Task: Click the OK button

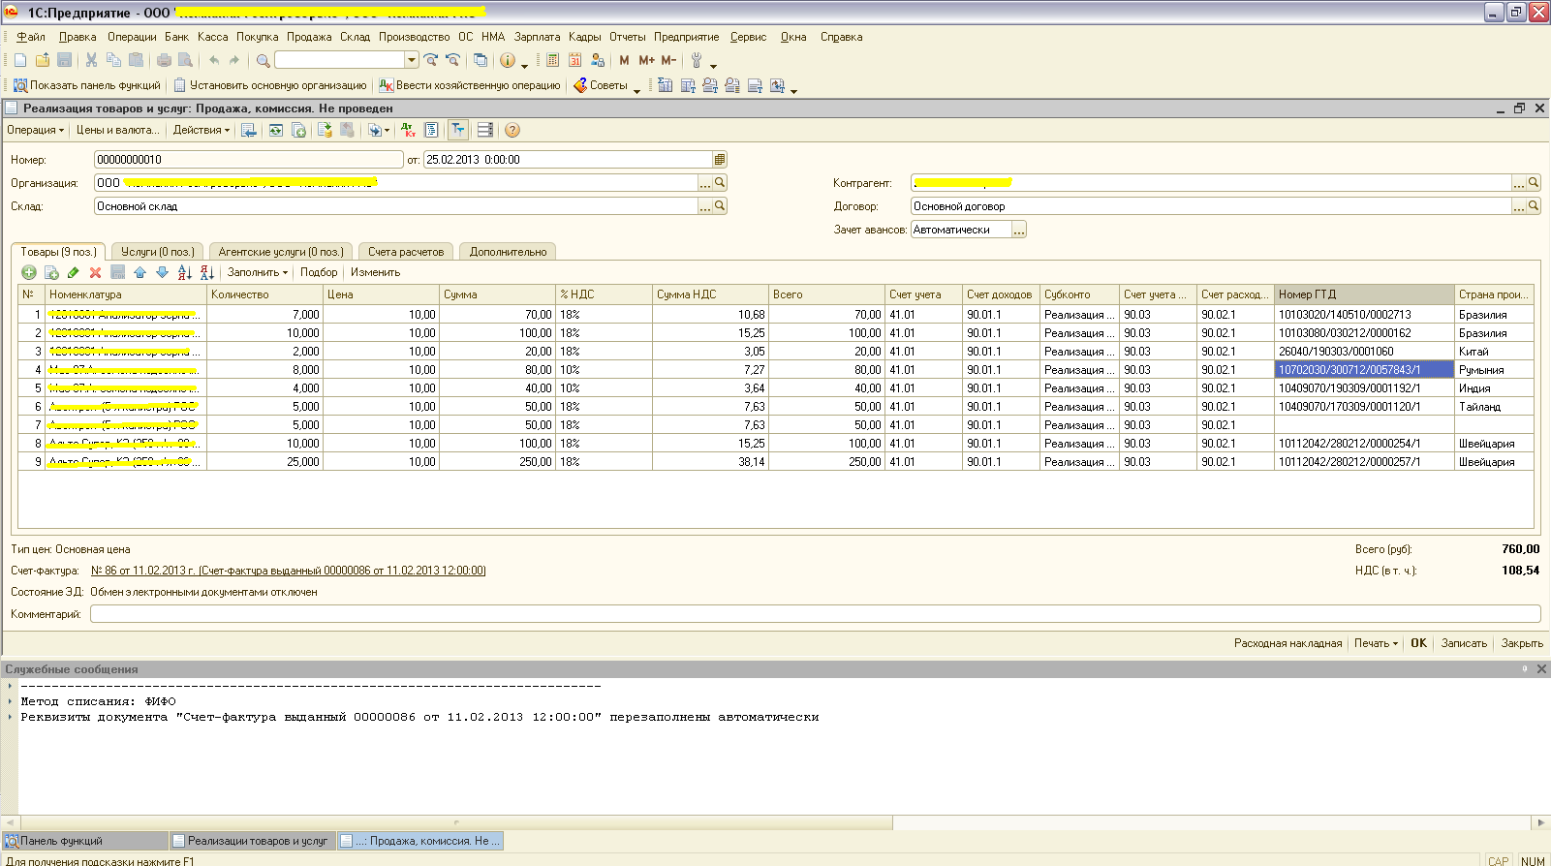Action: click(1418, 643)
